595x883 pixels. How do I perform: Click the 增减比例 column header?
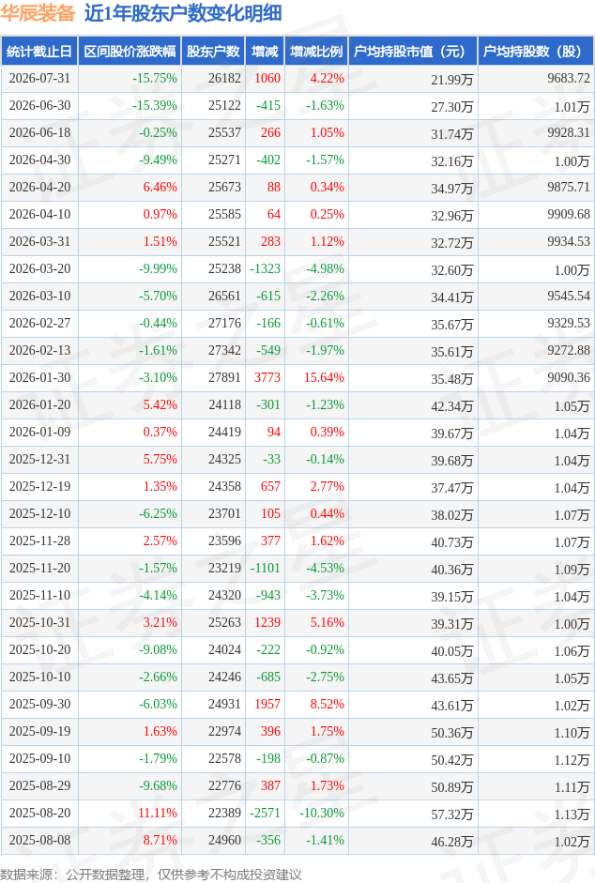[x=316, y=52]
